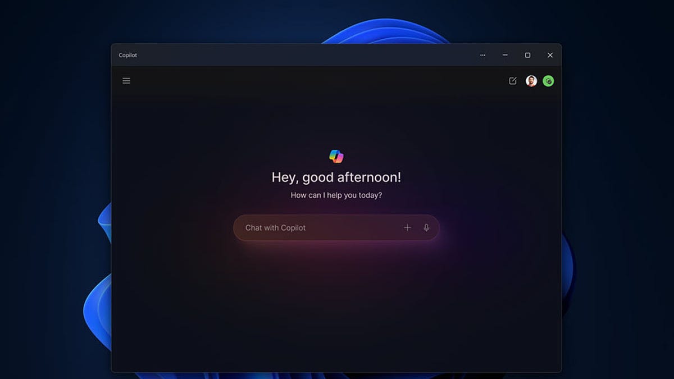Start a new chat with the compose icon
Viewport: 674px width, 379px height.
pos(512,80)
